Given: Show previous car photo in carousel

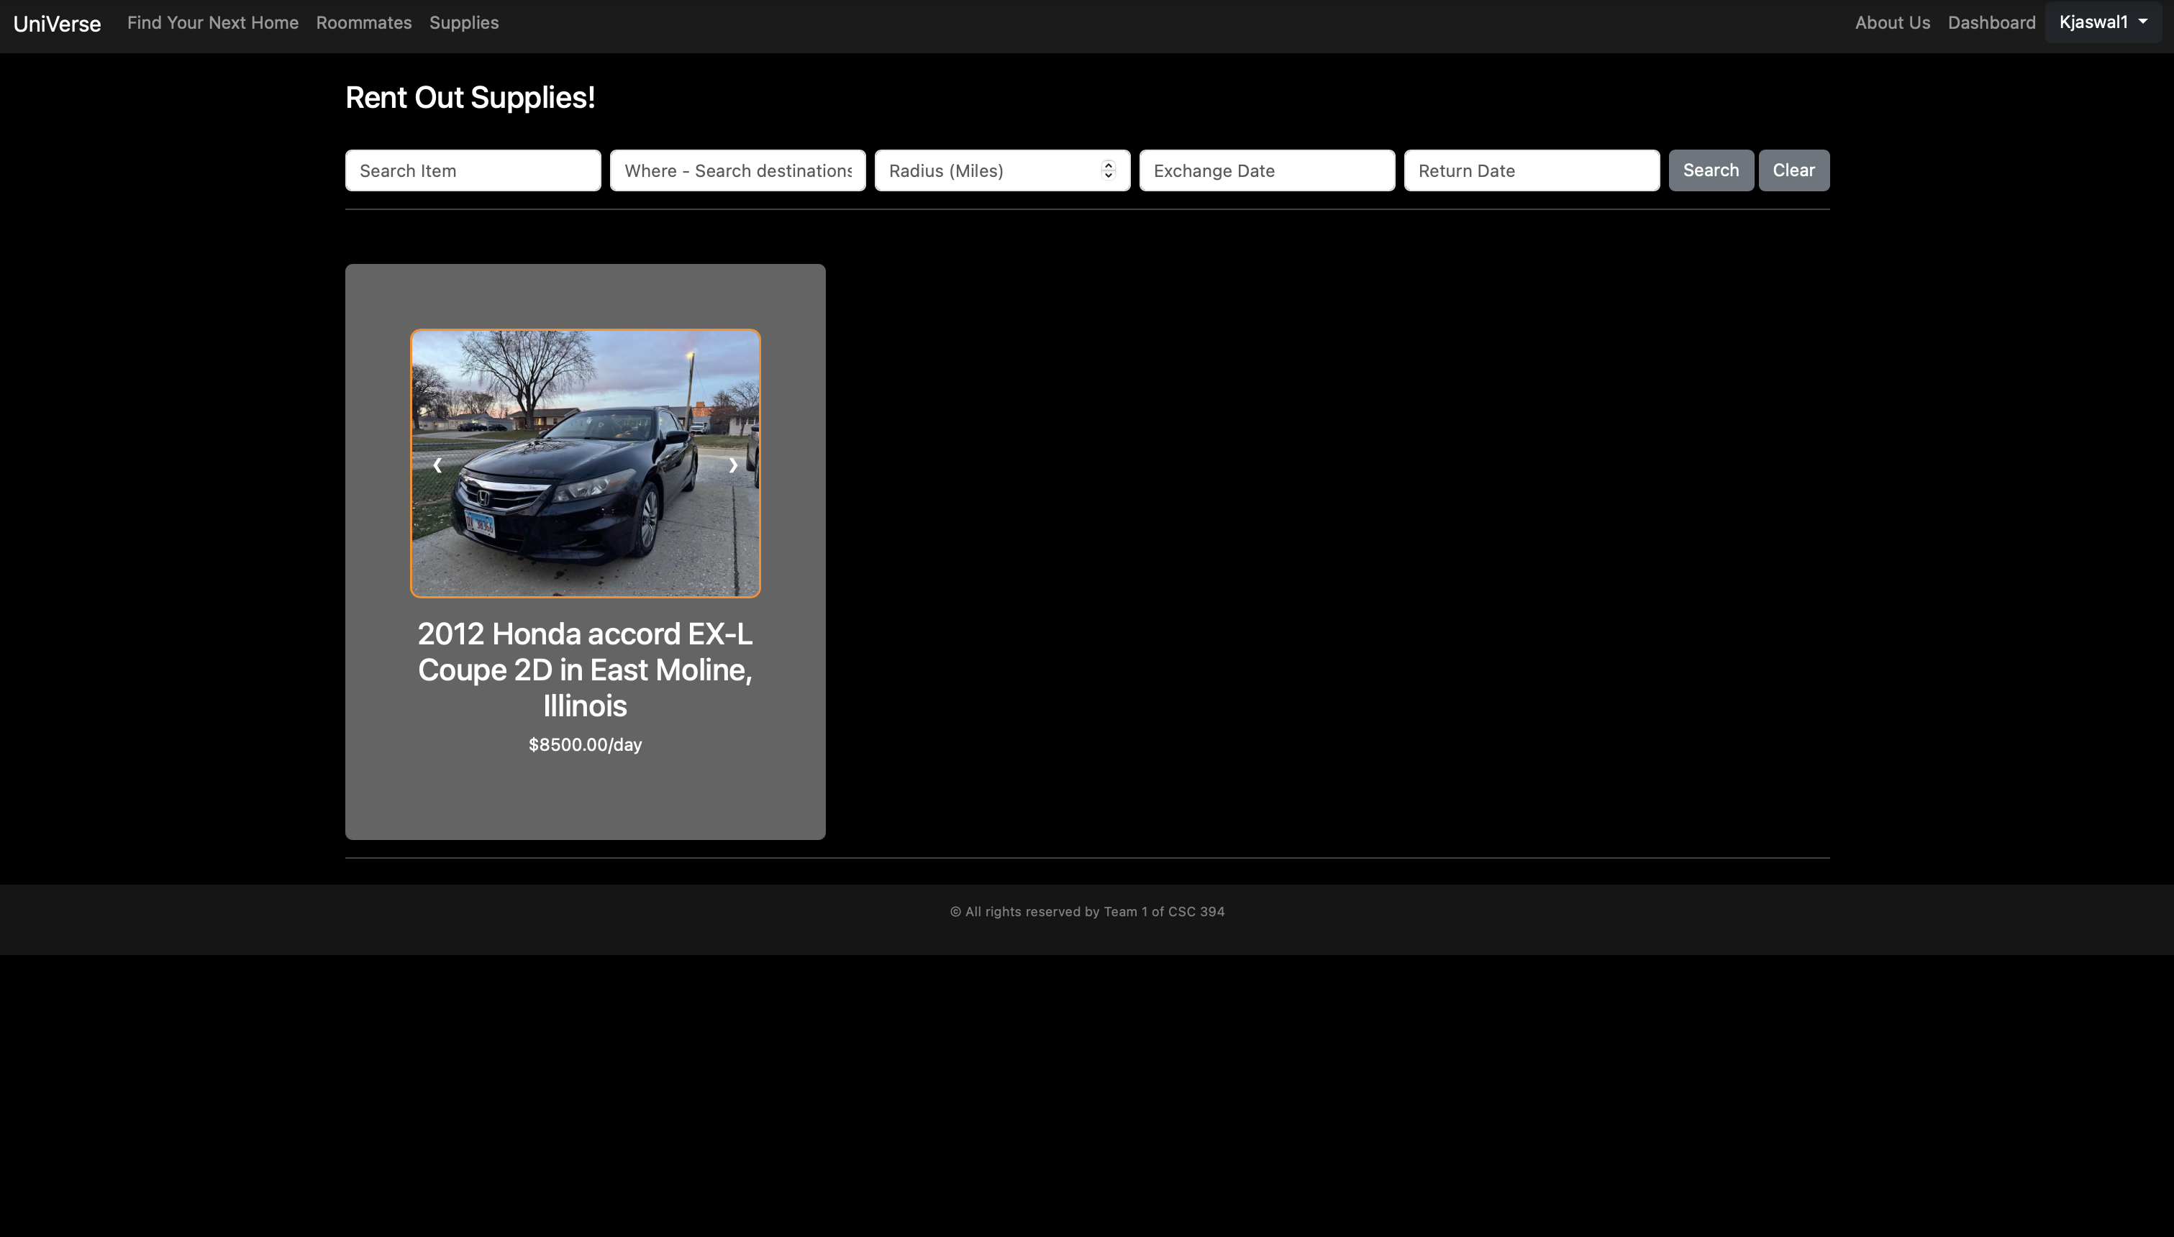Looking at the screenshot, I should (437, 465).
